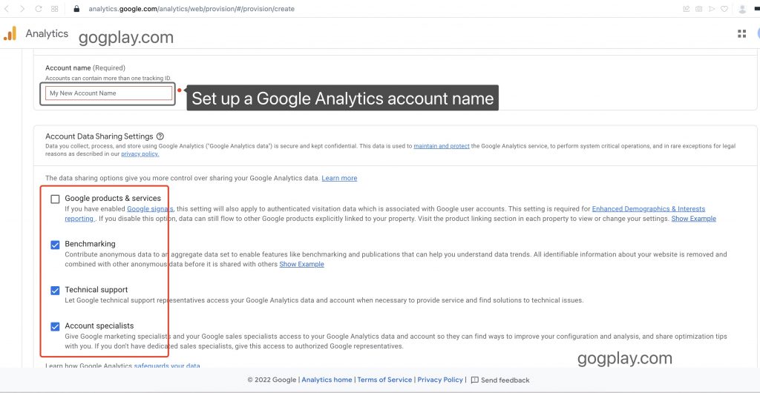
Task: Uncheck the Technical support checkbox
Action: (x=55, y=291)
